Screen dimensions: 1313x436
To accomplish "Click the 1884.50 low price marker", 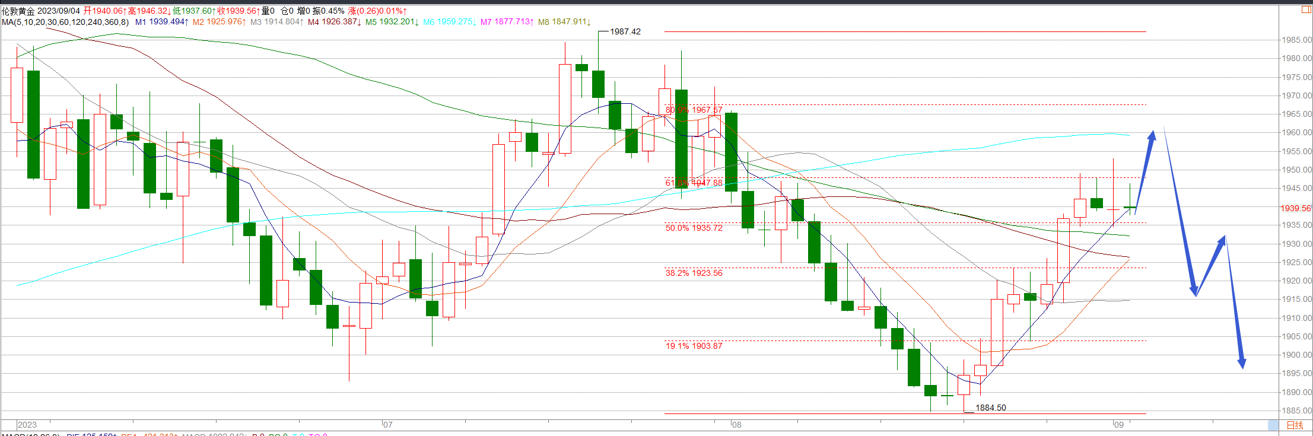I will 991,408.
